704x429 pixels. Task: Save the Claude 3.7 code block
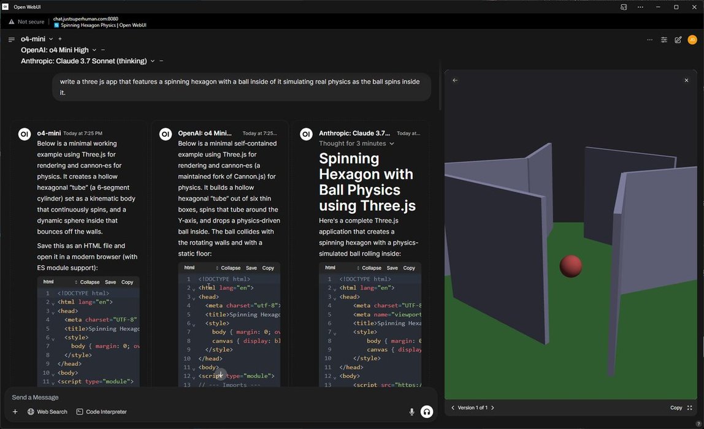392,268
